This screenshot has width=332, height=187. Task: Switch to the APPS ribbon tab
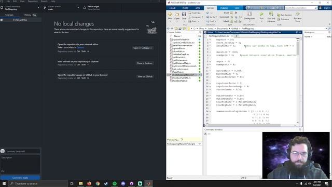point(198,8)
